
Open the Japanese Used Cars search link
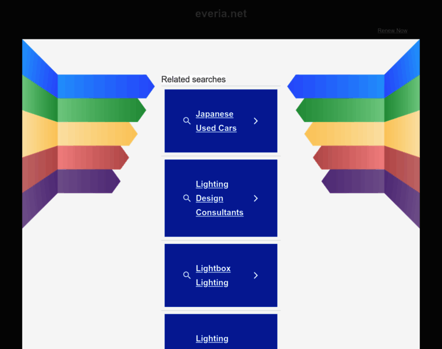[216, 121]
